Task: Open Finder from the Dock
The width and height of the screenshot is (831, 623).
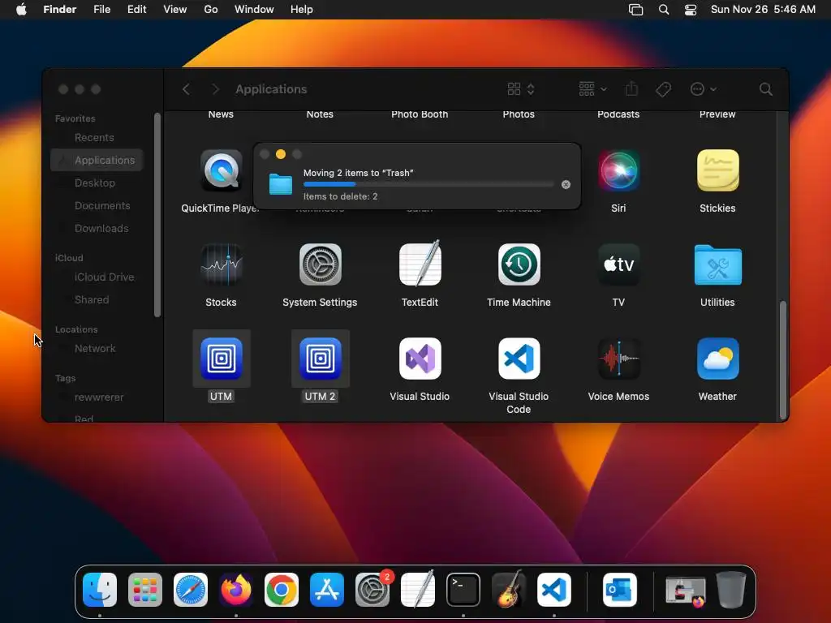Action: (100, 590)
